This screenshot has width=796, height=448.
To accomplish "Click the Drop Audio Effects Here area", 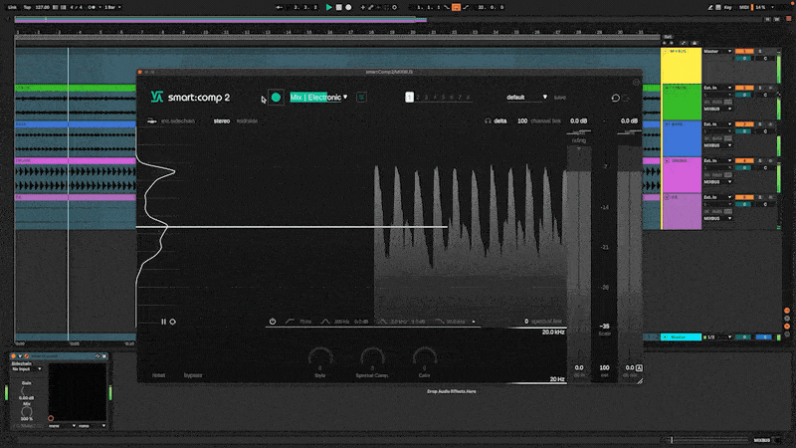I will [452, 391].
